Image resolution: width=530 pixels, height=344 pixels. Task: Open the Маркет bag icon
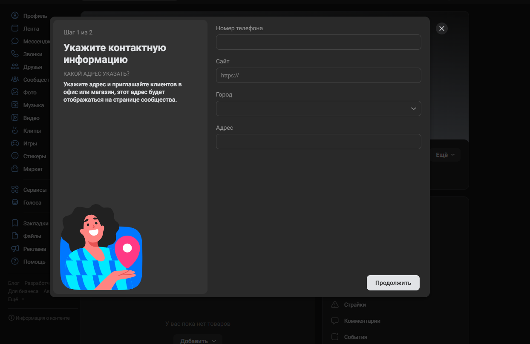pyautogui.click(x=15, y=169)
